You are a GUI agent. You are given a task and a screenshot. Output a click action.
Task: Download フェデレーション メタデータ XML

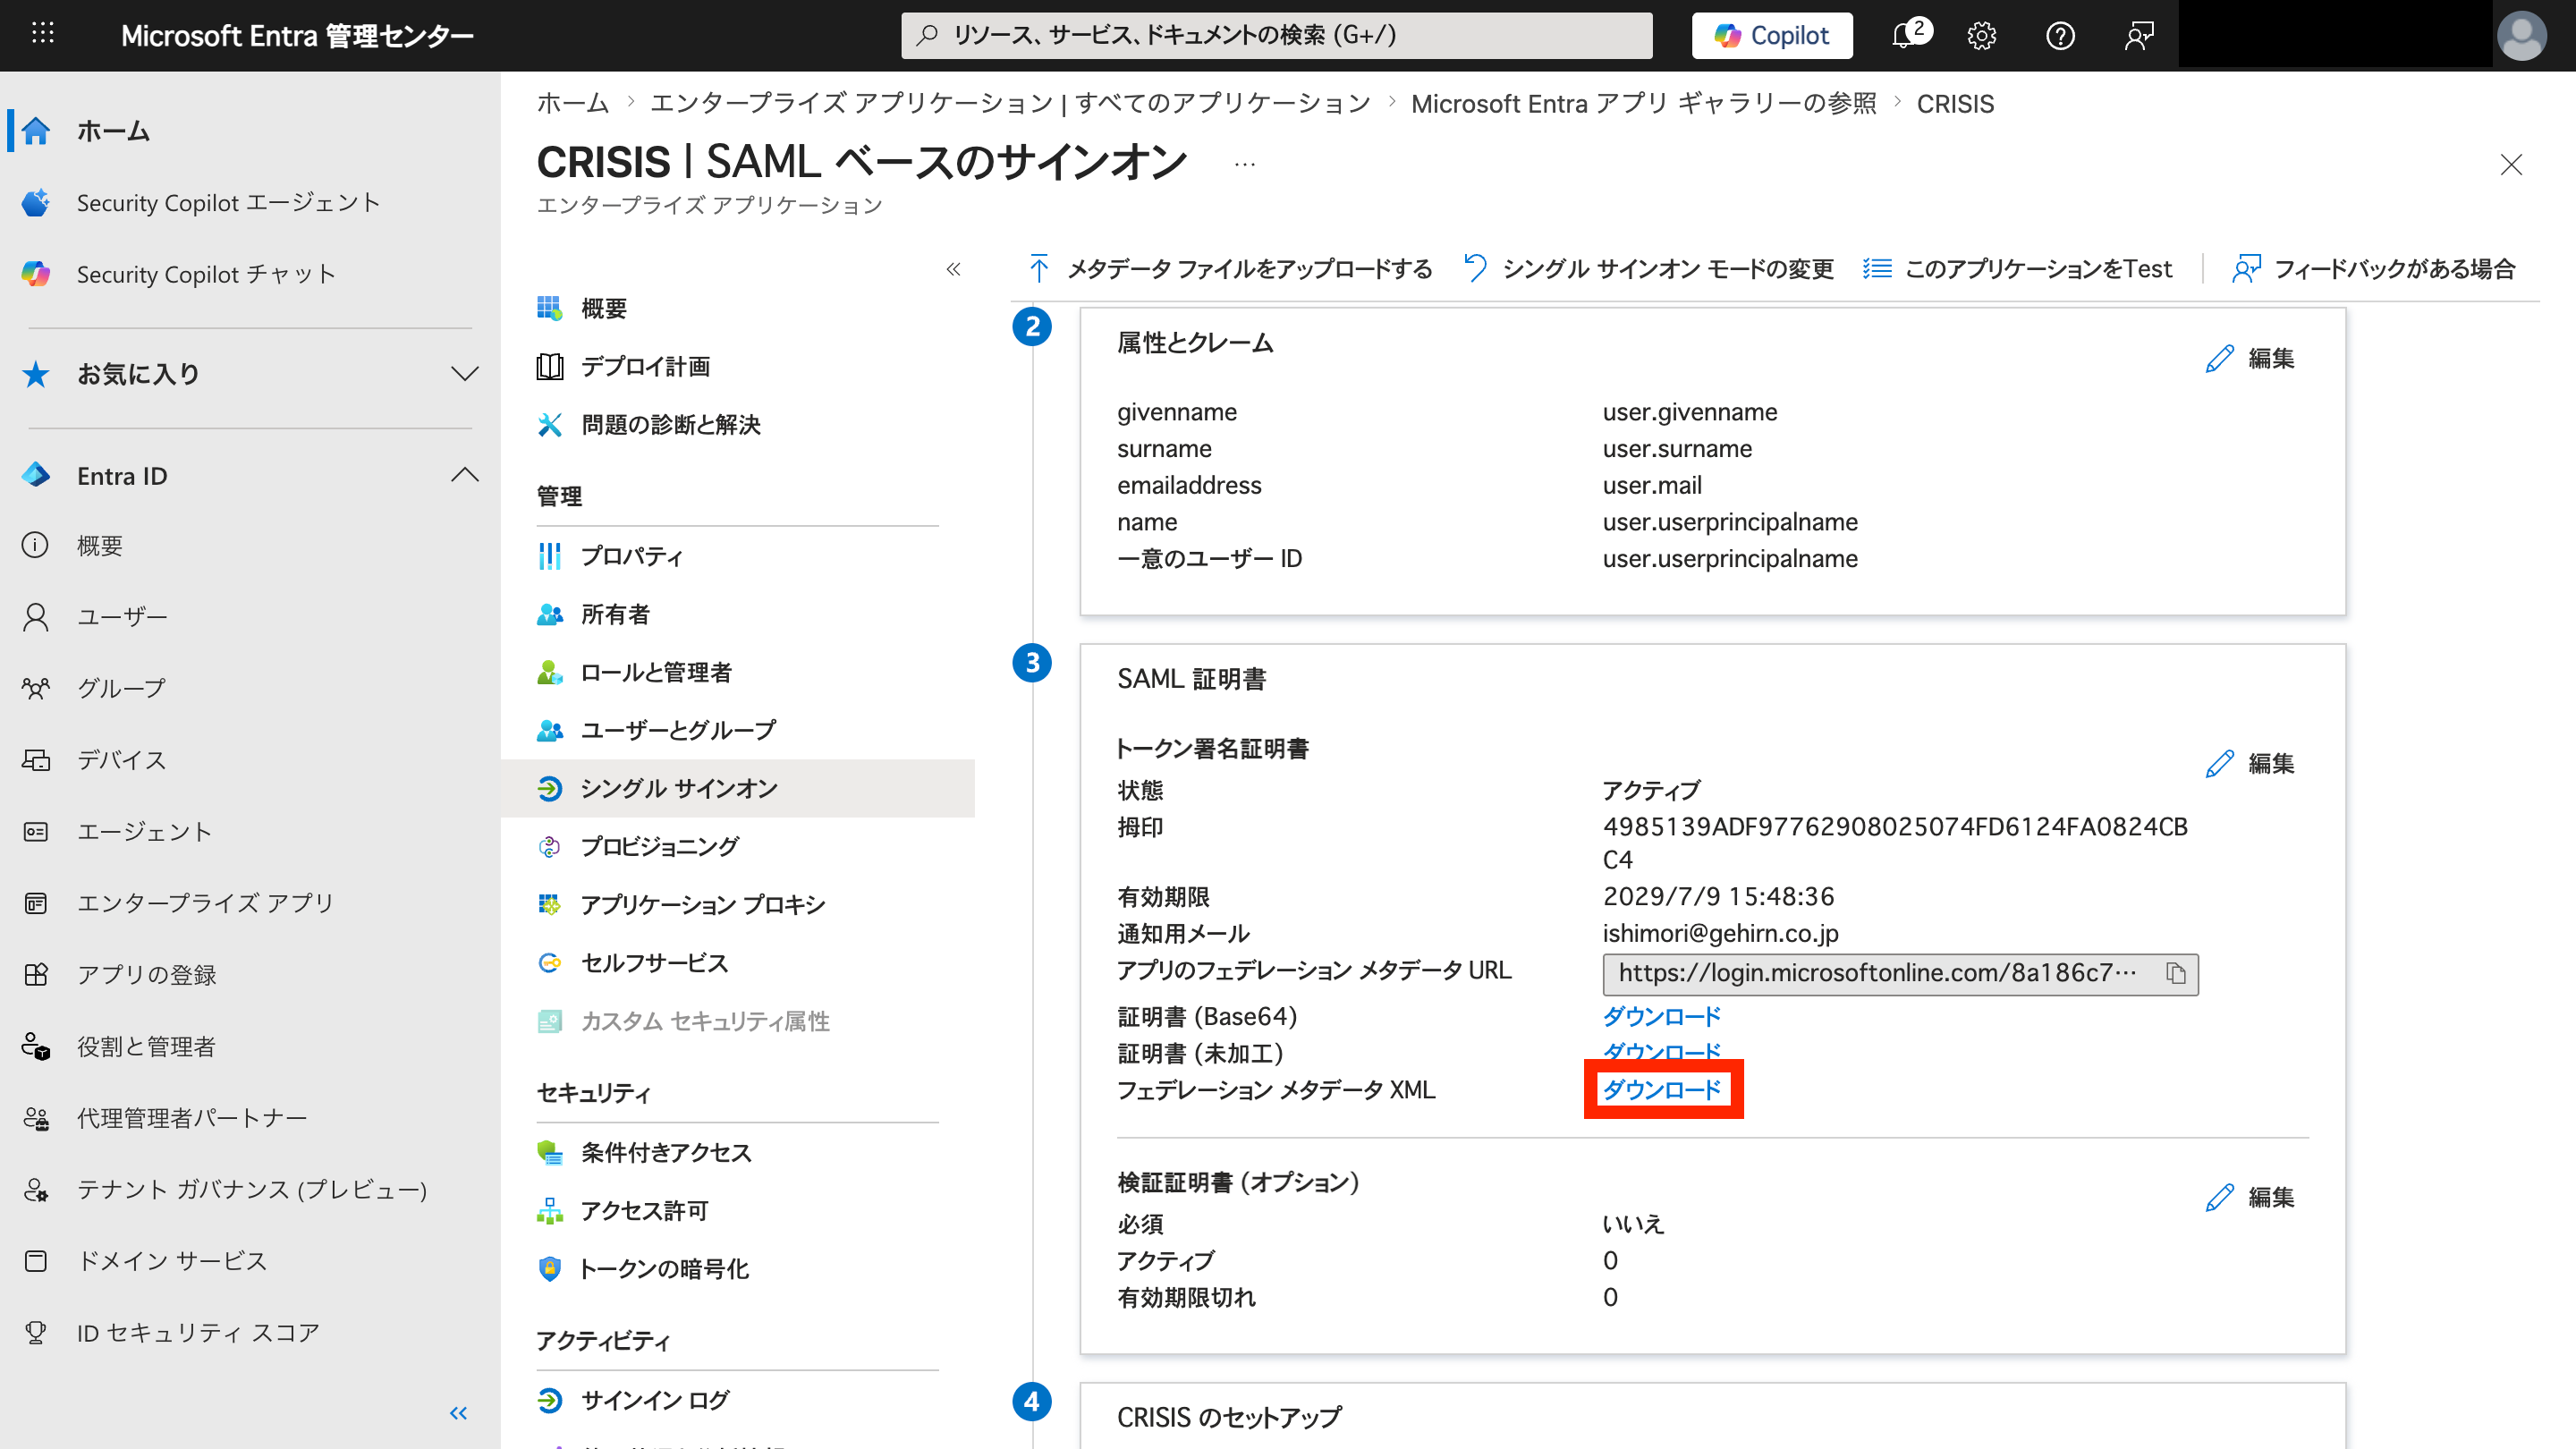(1661, 1090)
